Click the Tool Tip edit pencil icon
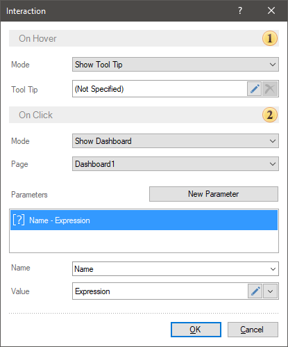 254,89
